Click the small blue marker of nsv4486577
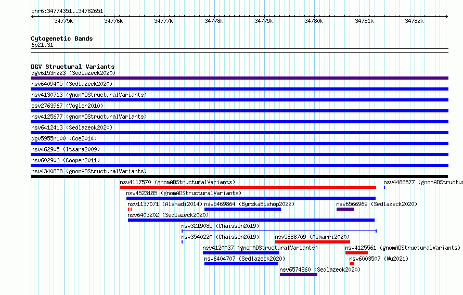The image size is (463, 295). [384, 187]
